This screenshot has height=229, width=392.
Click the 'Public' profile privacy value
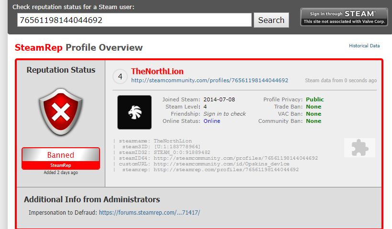pyautogui.click(x=315, y=99)
